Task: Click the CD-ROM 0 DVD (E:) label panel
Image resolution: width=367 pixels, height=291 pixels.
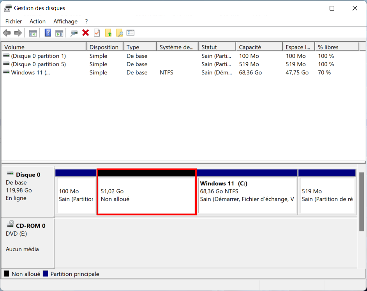Action: coord(28,243)
